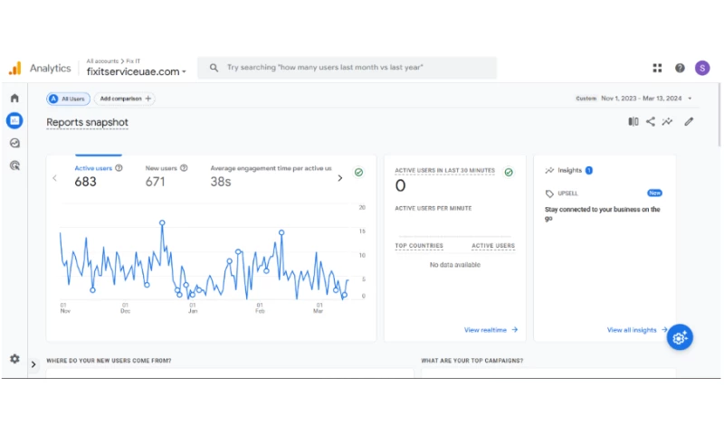
Task: Open the Google apps grid icon
Action: (658, 68)
